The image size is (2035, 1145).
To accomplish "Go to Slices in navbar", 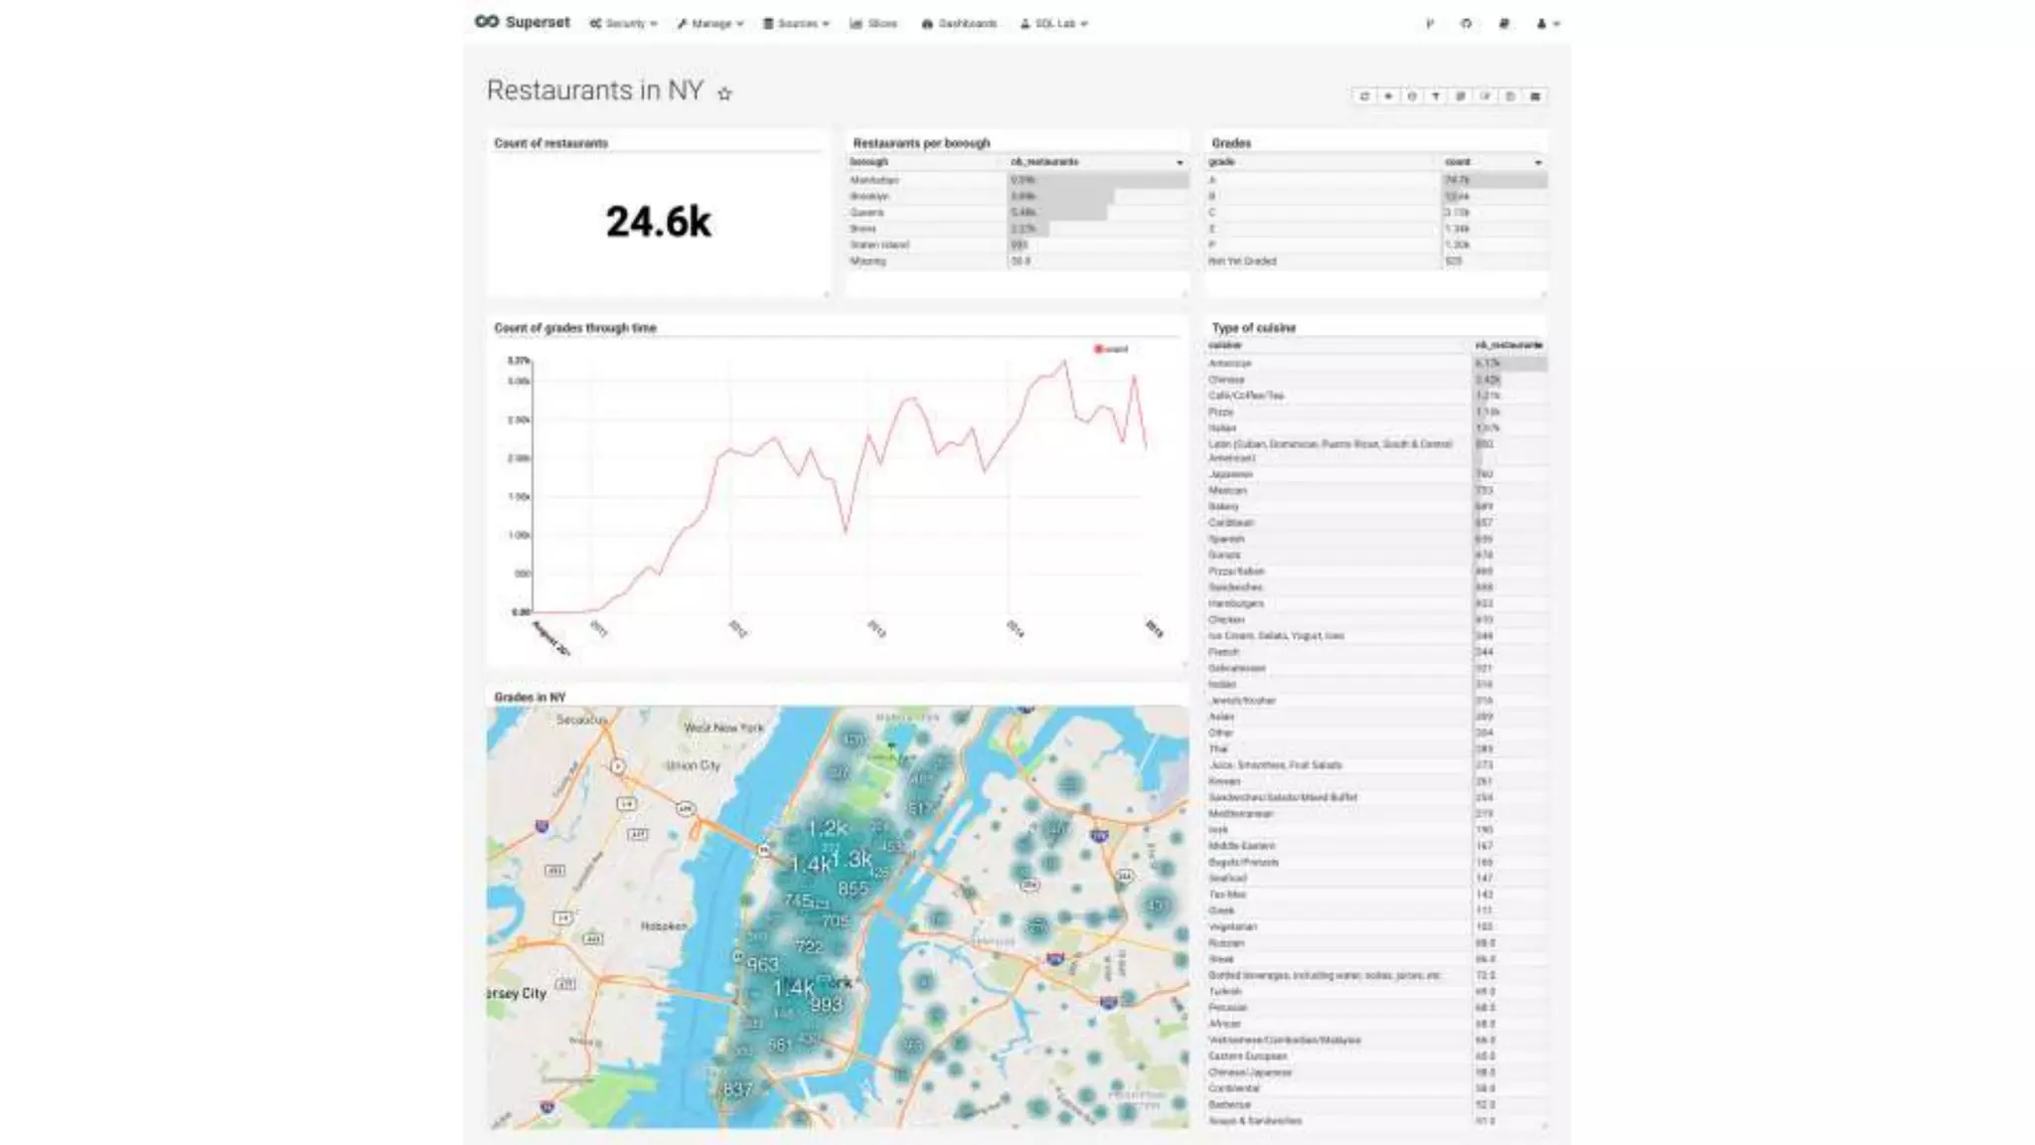I will (873, 23).
